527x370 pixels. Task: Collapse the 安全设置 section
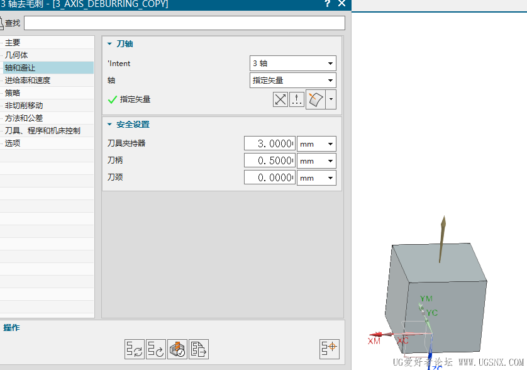(109, 125)
